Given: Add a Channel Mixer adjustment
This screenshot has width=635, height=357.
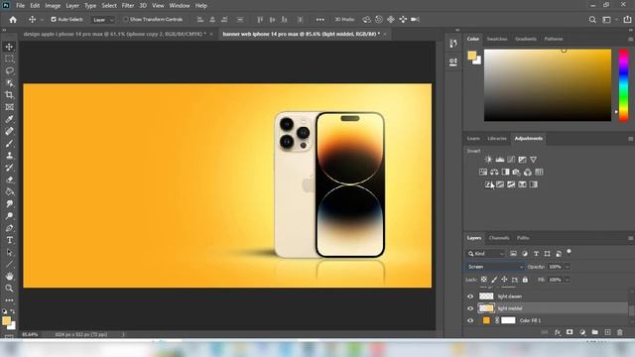Looking at the screenshot, I should tap(528, 172).
